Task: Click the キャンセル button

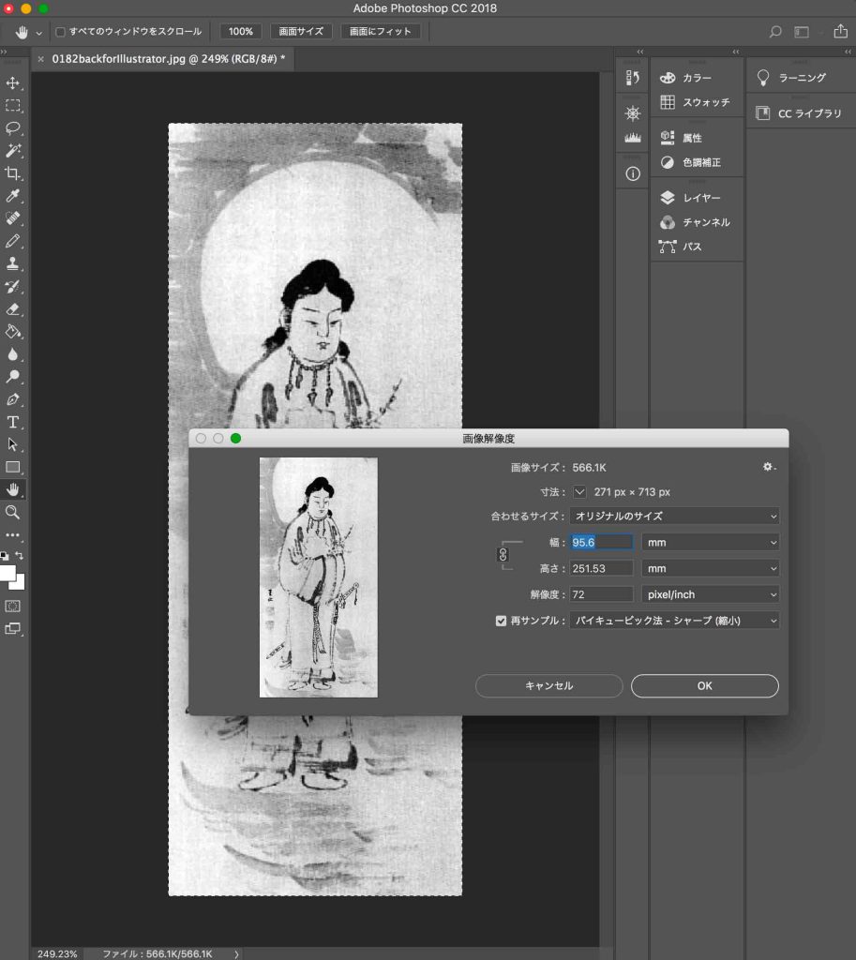Action: pyautogui.click(x=548, y=686)
